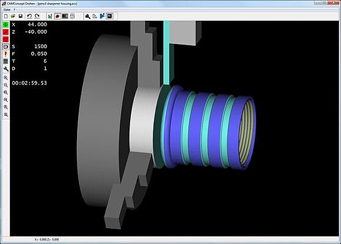Open the red exclamation alarm icon
This screenshot has width=341, height=244.
[x=5, y=54]
